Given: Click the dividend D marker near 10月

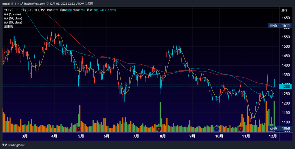Looking at the screenshot, I should pyautogui.click(x=217, y=129).
